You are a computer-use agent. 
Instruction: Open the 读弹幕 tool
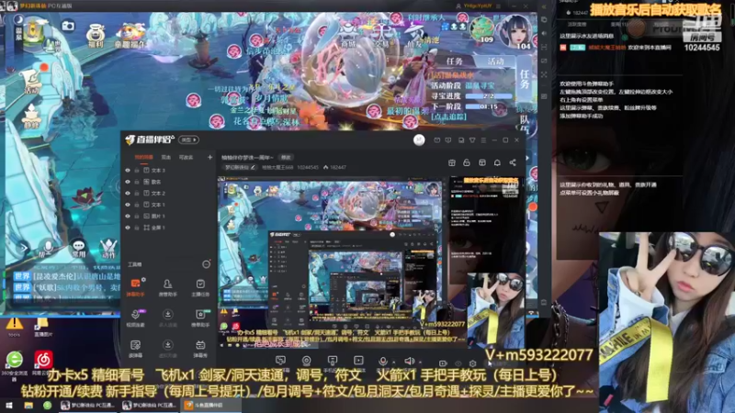[x=135, y=349]
